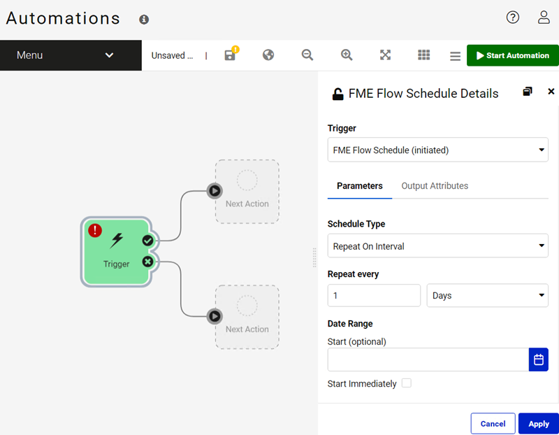Open the Schedule Type dropdown
The image size is (559, 435).
pyautogui.click(x=438, y=246)
